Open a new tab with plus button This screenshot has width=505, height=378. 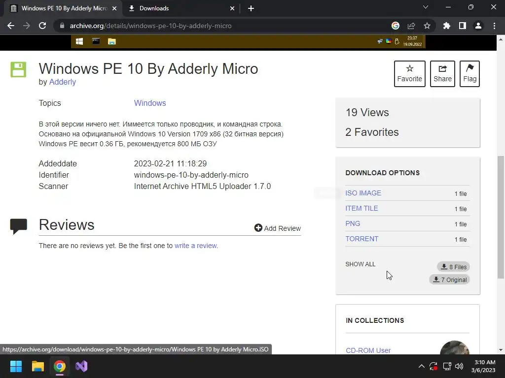pyautogui.click(x=251, y=8)
